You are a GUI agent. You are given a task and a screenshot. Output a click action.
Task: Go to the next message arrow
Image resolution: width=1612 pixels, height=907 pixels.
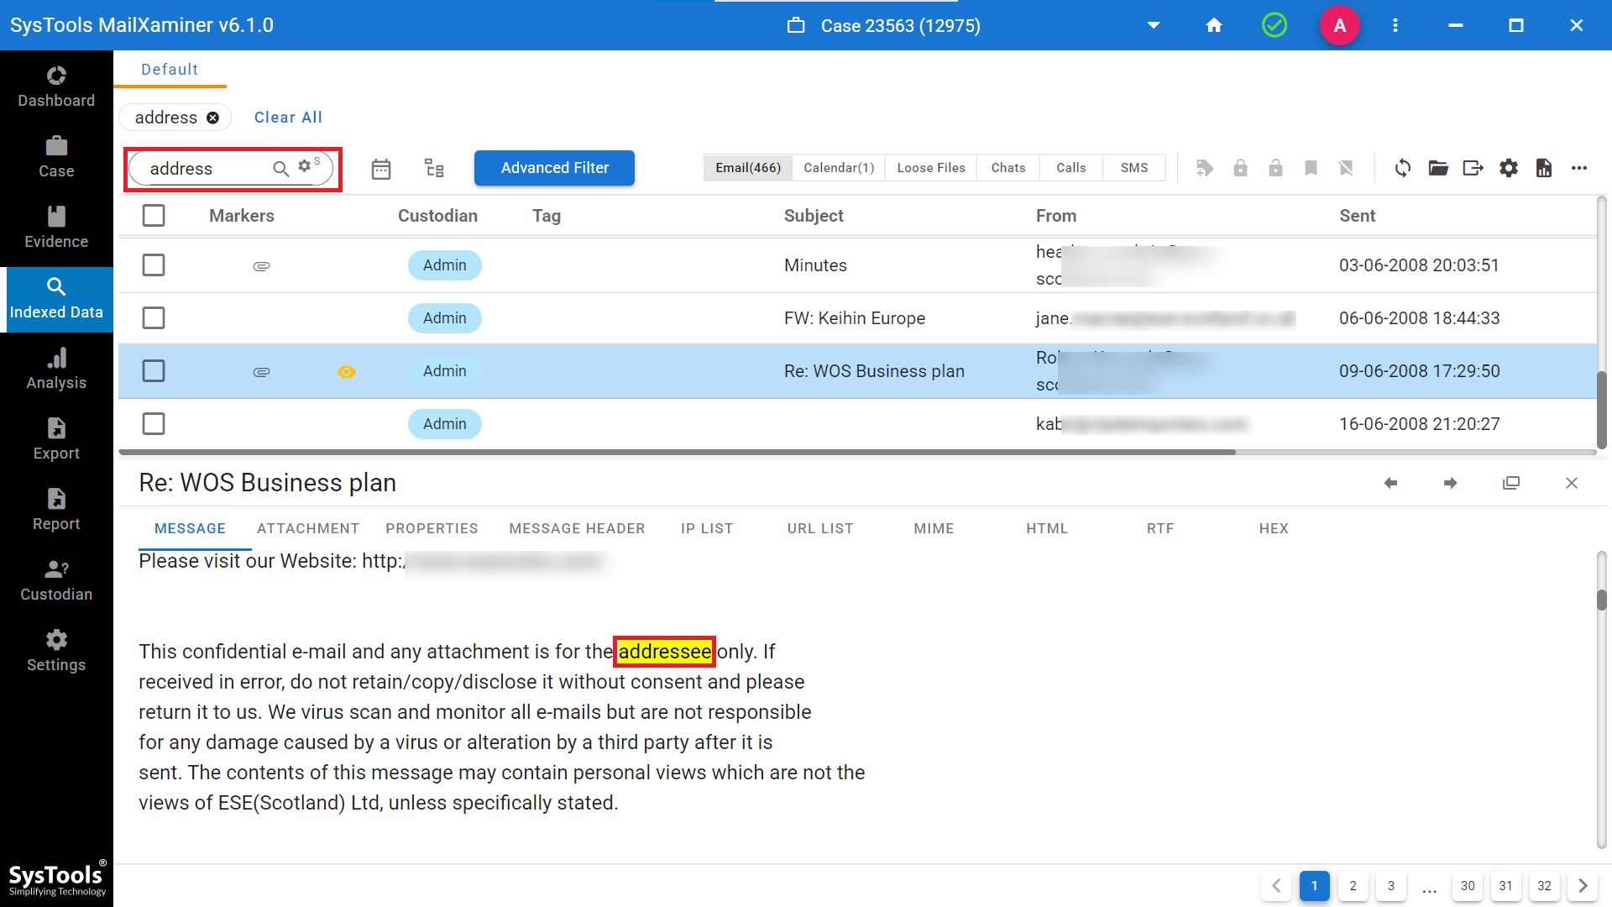pyautogui.click(x=1450, y=483)
